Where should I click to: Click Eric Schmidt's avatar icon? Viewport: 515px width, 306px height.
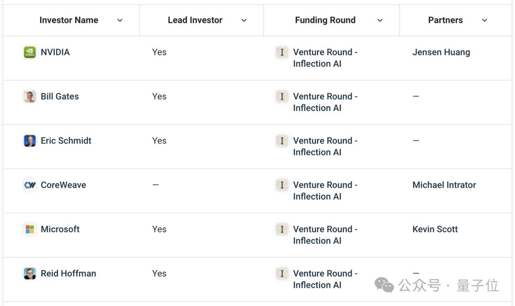(30, 141)
